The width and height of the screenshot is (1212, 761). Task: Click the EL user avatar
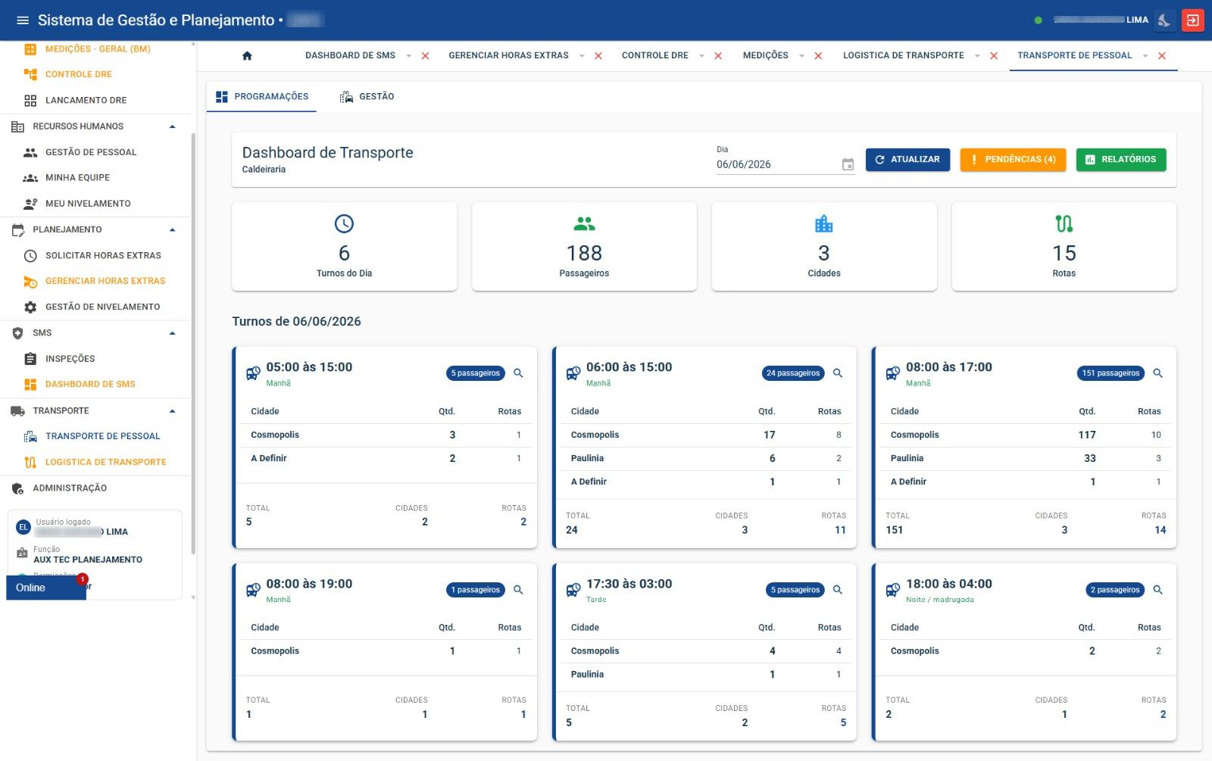click(23, 527)
